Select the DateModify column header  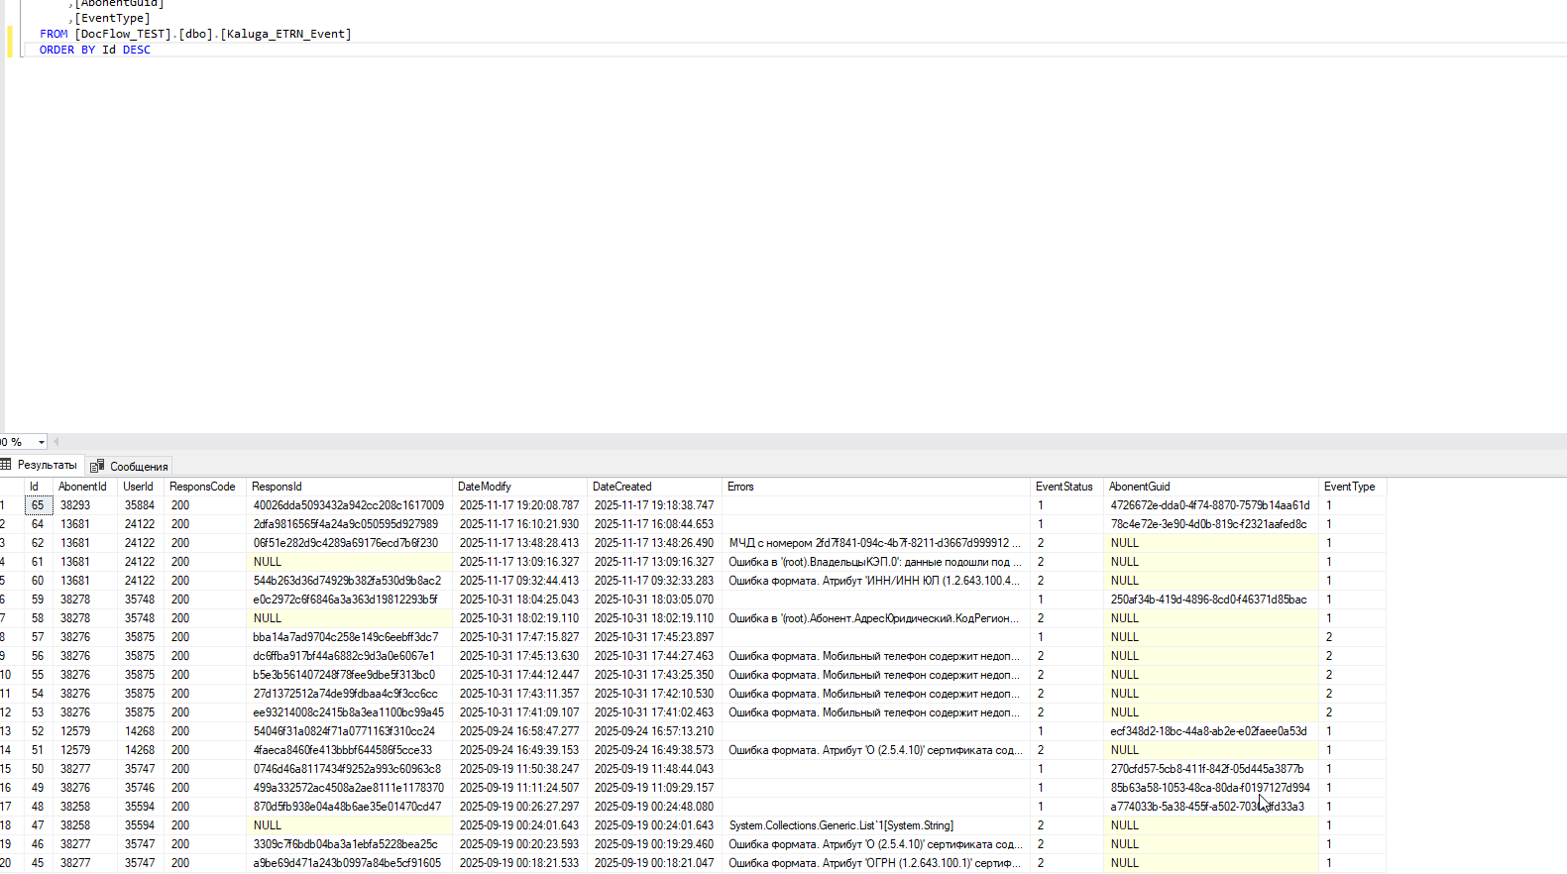[x=520, y=487]
